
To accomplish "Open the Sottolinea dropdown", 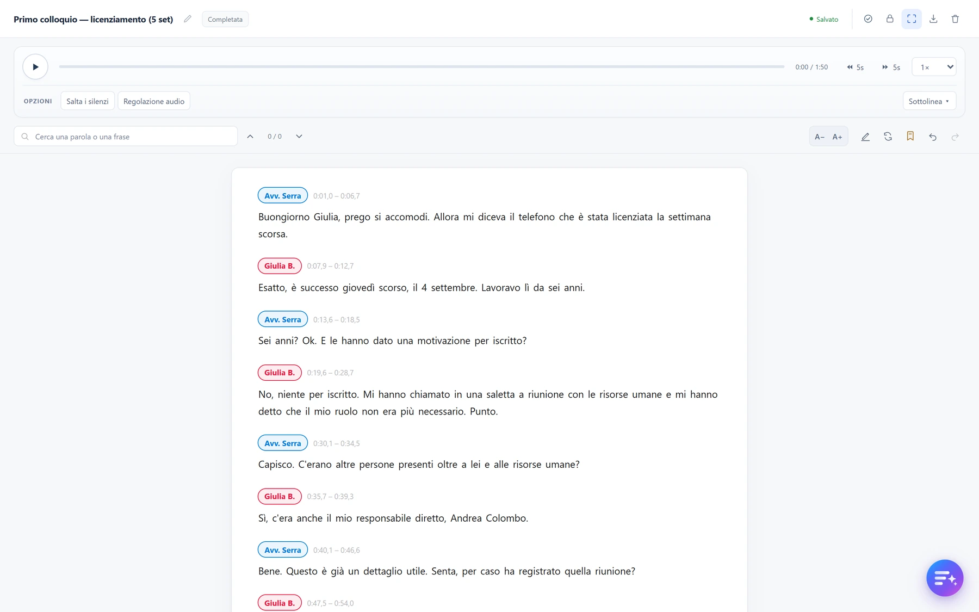I will coord(929,101).
